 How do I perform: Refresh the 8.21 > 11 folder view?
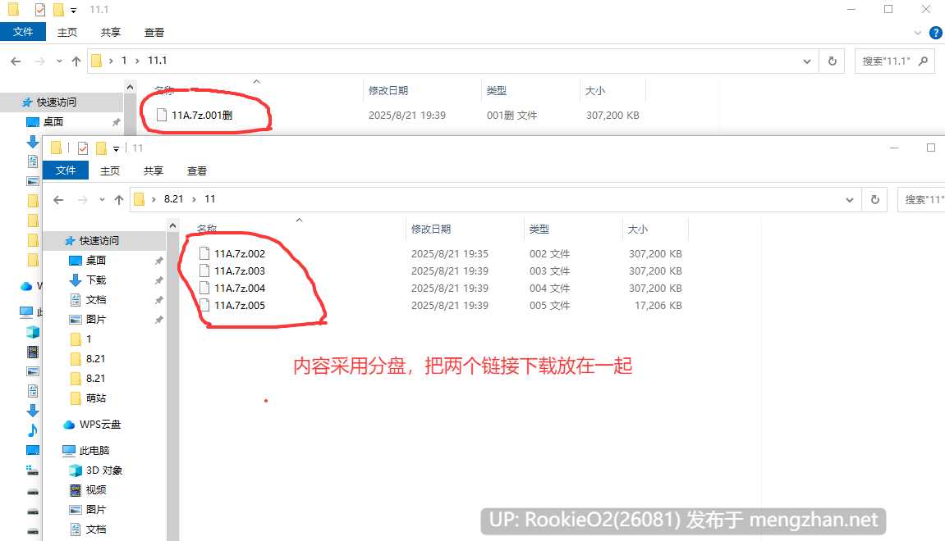pos(874,200)
